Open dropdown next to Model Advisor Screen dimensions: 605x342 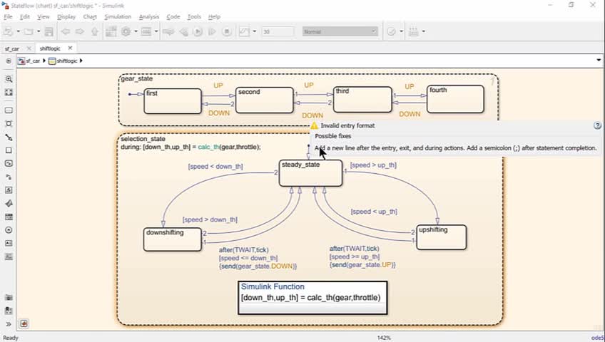[401, 31]
